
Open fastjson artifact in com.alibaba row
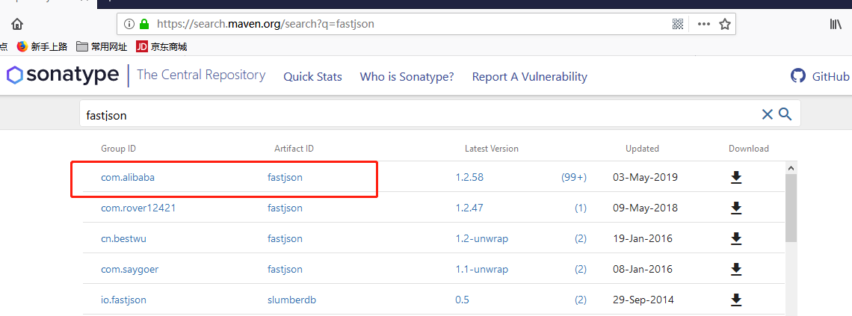285,177
